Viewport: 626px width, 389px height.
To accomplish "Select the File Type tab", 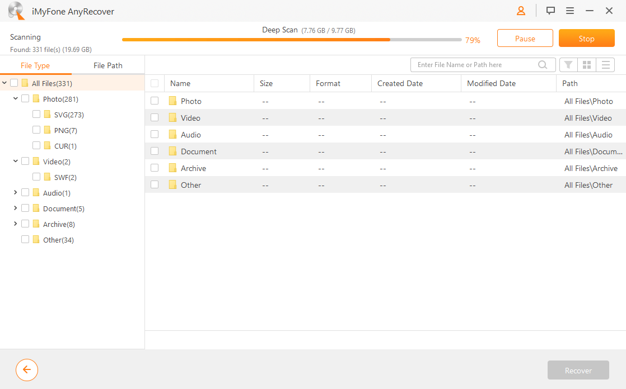I will [x=35, y=65].
